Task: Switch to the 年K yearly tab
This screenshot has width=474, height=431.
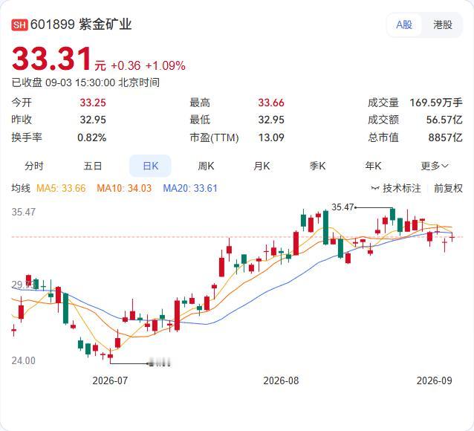Action: [x=373, y=166]
